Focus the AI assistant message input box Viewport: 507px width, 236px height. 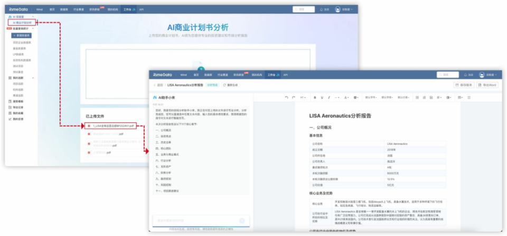[201, 221]
